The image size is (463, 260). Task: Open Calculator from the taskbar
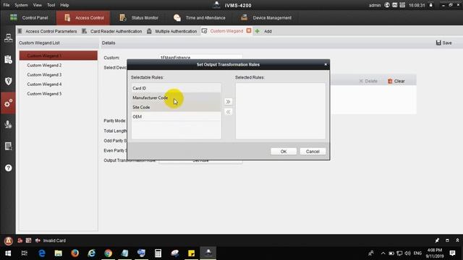[158, 253]
